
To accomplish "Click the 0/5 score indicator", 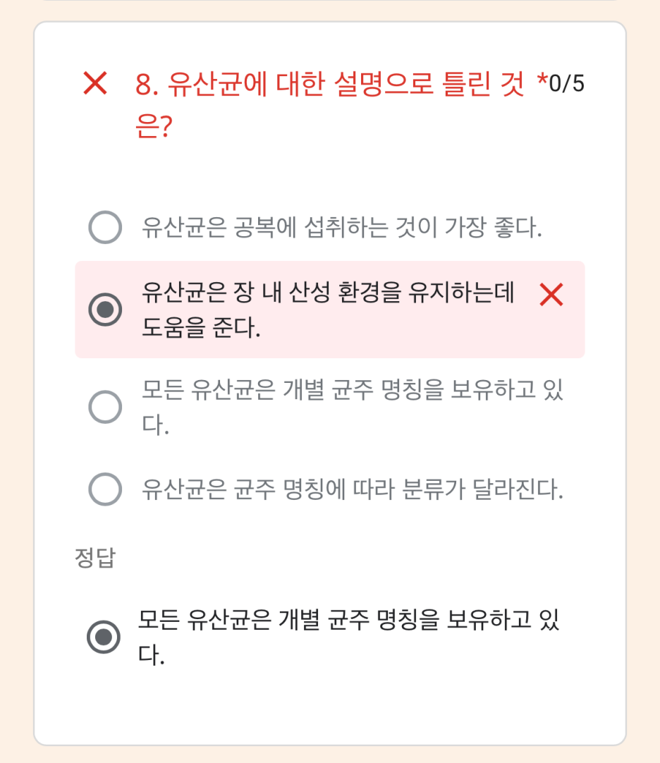I will click(x=566, y=83).
